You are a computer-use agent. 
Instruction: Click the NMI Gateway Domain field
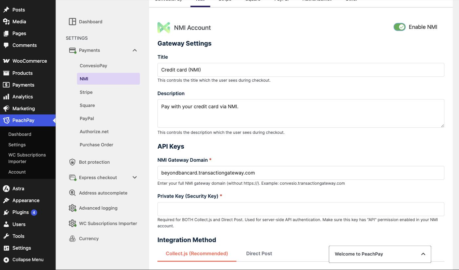click(x=301, y=173)
